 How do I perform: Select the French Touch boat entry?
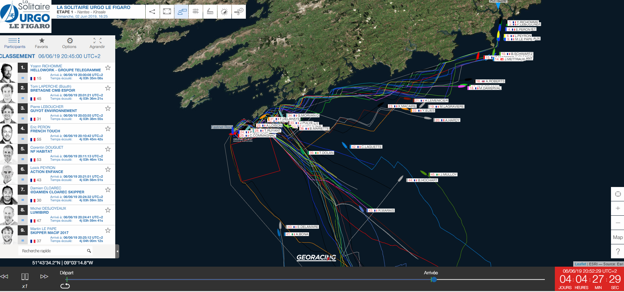click(x=45, y=131)
